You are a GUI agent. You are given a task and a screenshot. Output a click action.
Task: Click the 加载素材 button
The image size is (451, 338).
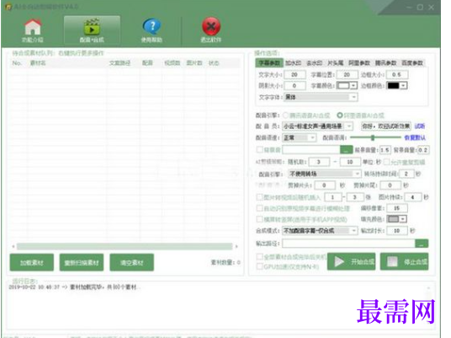point(32,262)
